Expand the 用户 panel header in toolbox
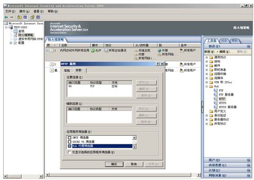The height and width of the screenshot is (180, 254). pos(227,160)
